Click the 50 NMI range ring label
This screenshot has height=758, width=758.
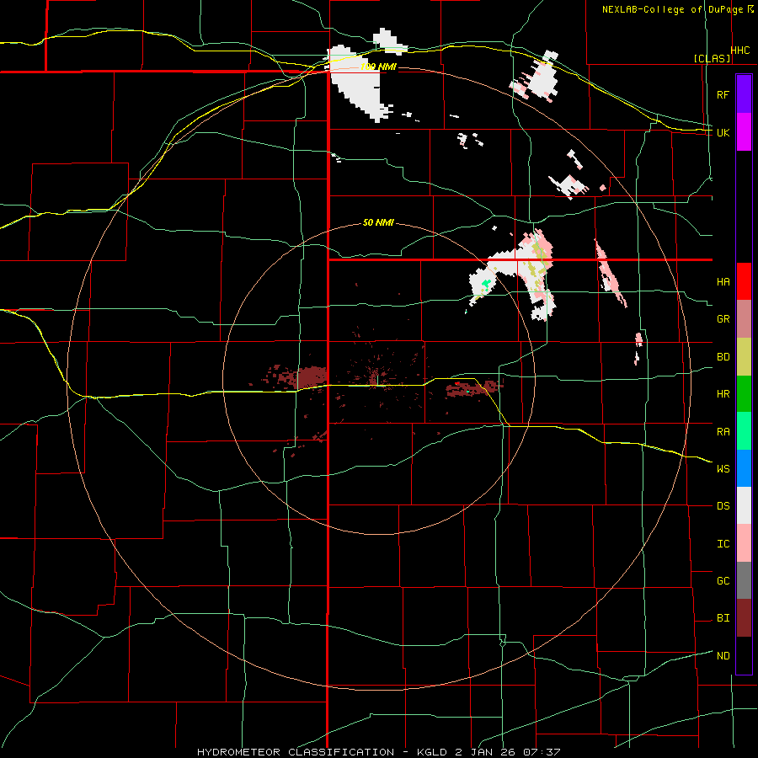(x=378, y=222)
